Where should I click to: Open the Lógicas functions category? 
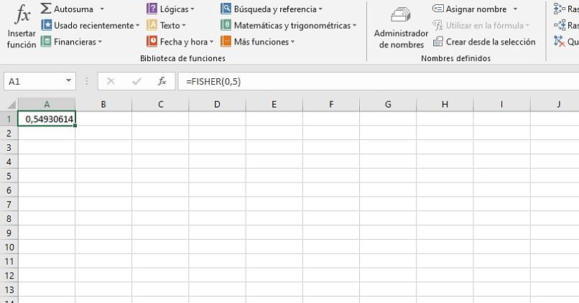click(170, 9)
